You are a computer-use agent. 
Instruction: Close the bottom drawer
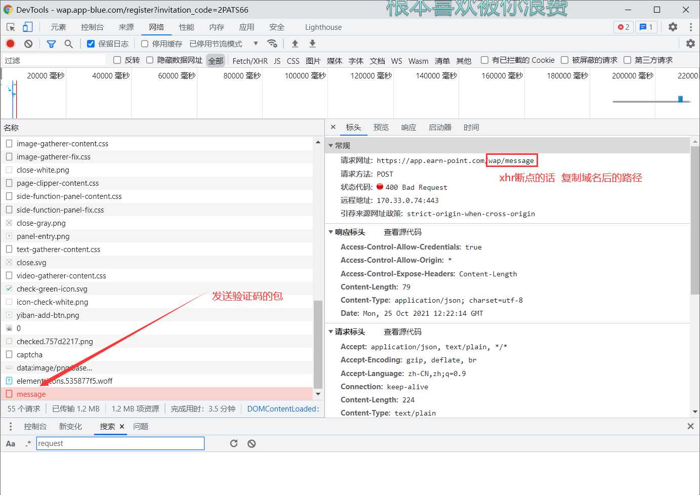(690, 426)
